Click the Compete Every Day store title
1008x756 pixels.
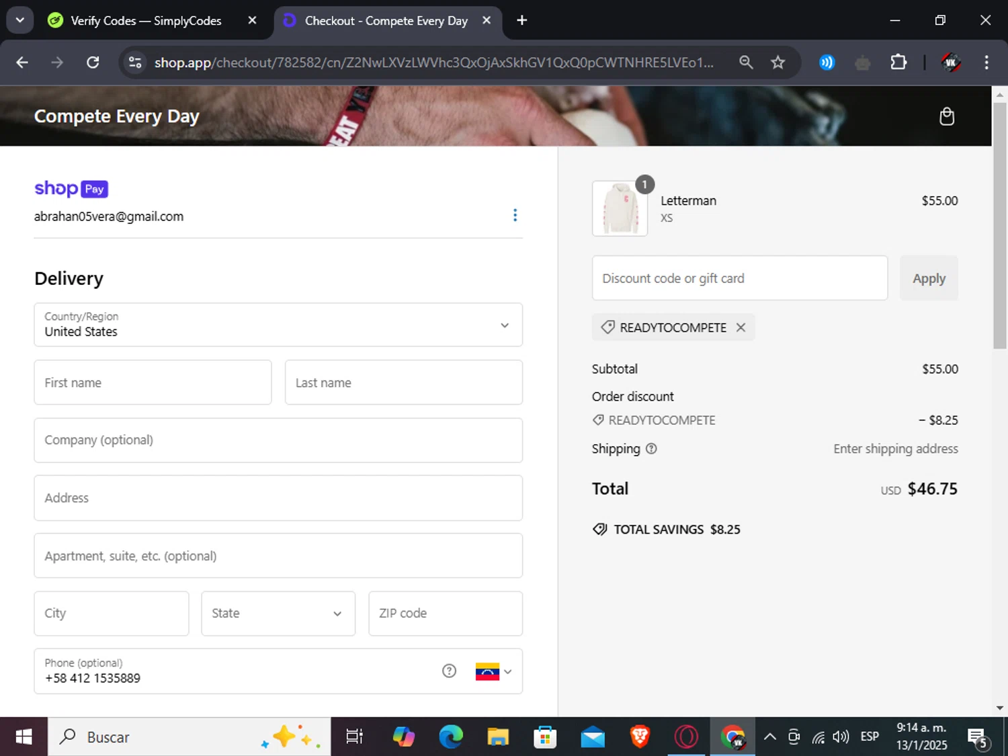pyautogui.click(x=116, y=116)
